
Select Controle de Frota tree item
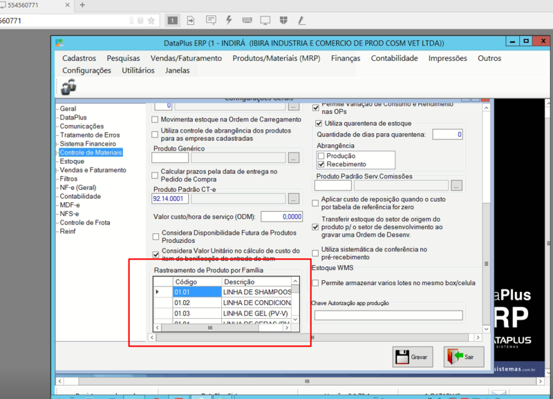(84, 222)
